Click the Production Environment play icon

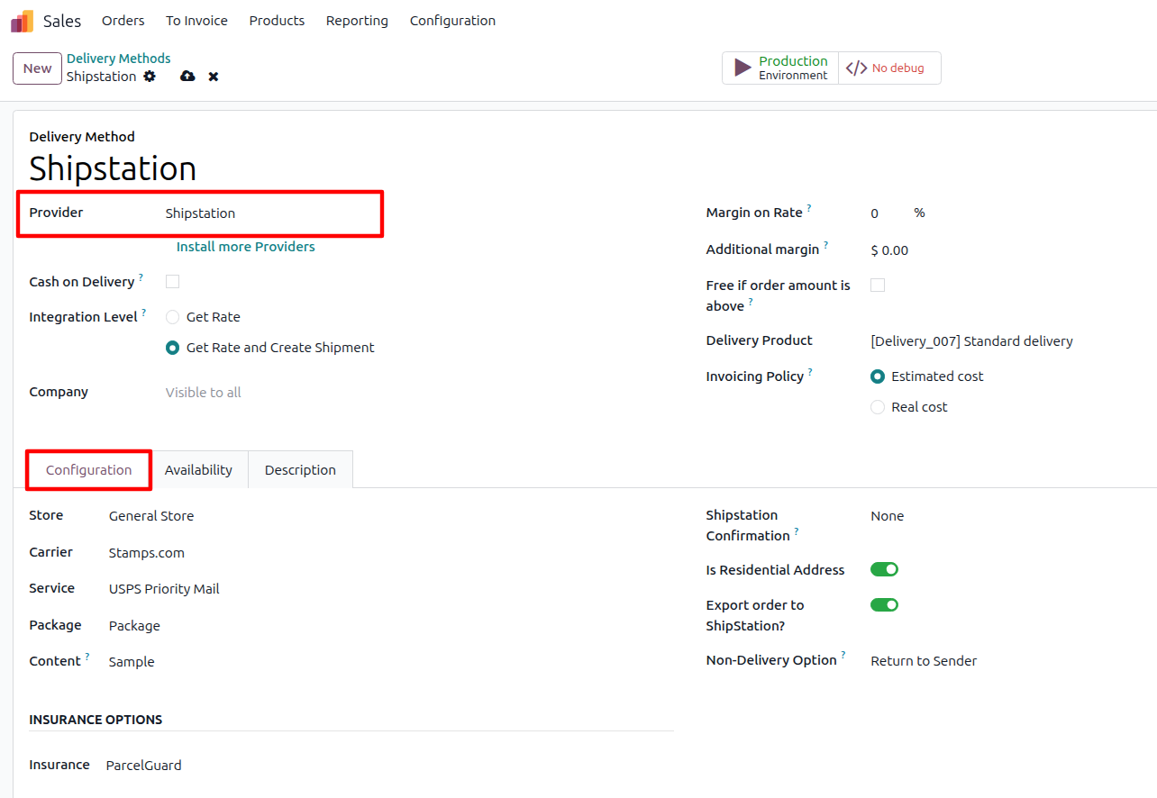742,68
